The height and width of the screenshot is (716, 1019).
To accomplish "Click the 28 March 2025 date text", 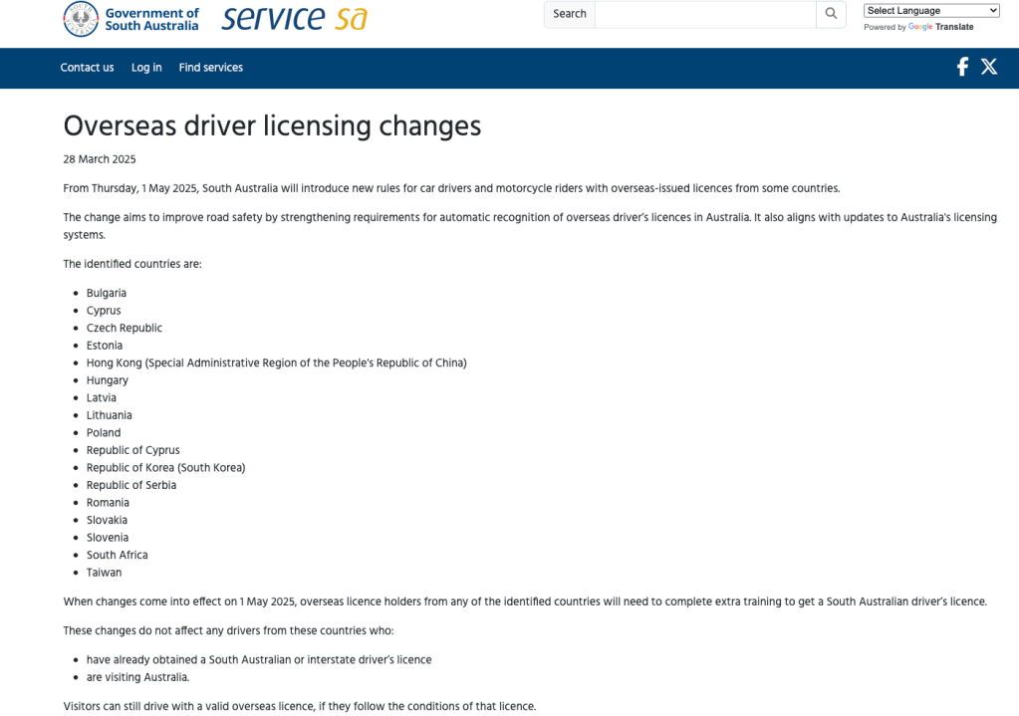I will 100,159.
